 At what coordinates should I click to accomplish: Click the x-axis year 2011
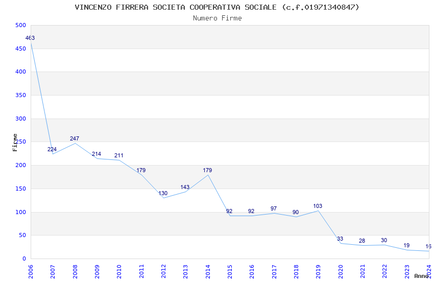click(141, 271)
